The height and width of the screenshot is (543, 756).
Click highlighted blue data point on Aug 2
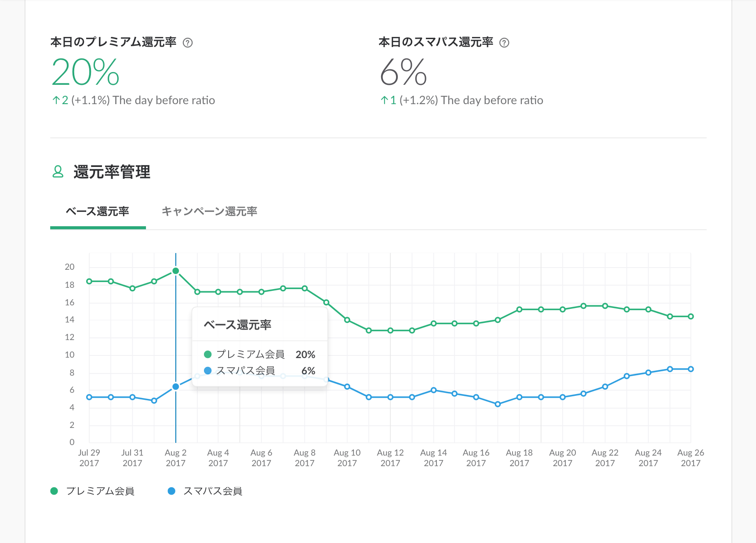point(176,387)
